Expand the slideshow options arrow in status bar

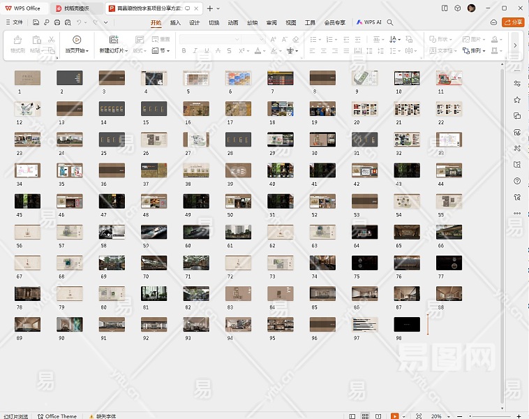click(x=404, y=416)
